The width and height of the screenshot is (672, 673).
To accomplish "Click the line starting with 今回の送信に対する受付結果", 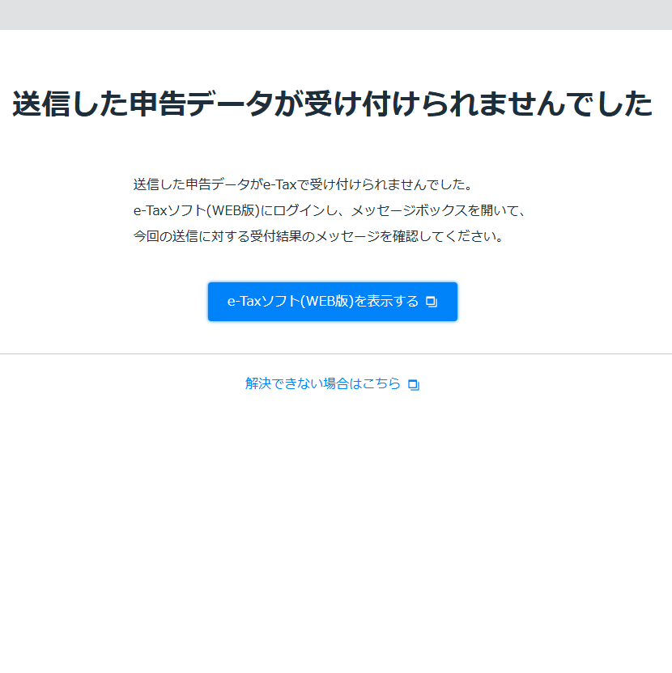I will pyautogui.click(x=318, y=237).
